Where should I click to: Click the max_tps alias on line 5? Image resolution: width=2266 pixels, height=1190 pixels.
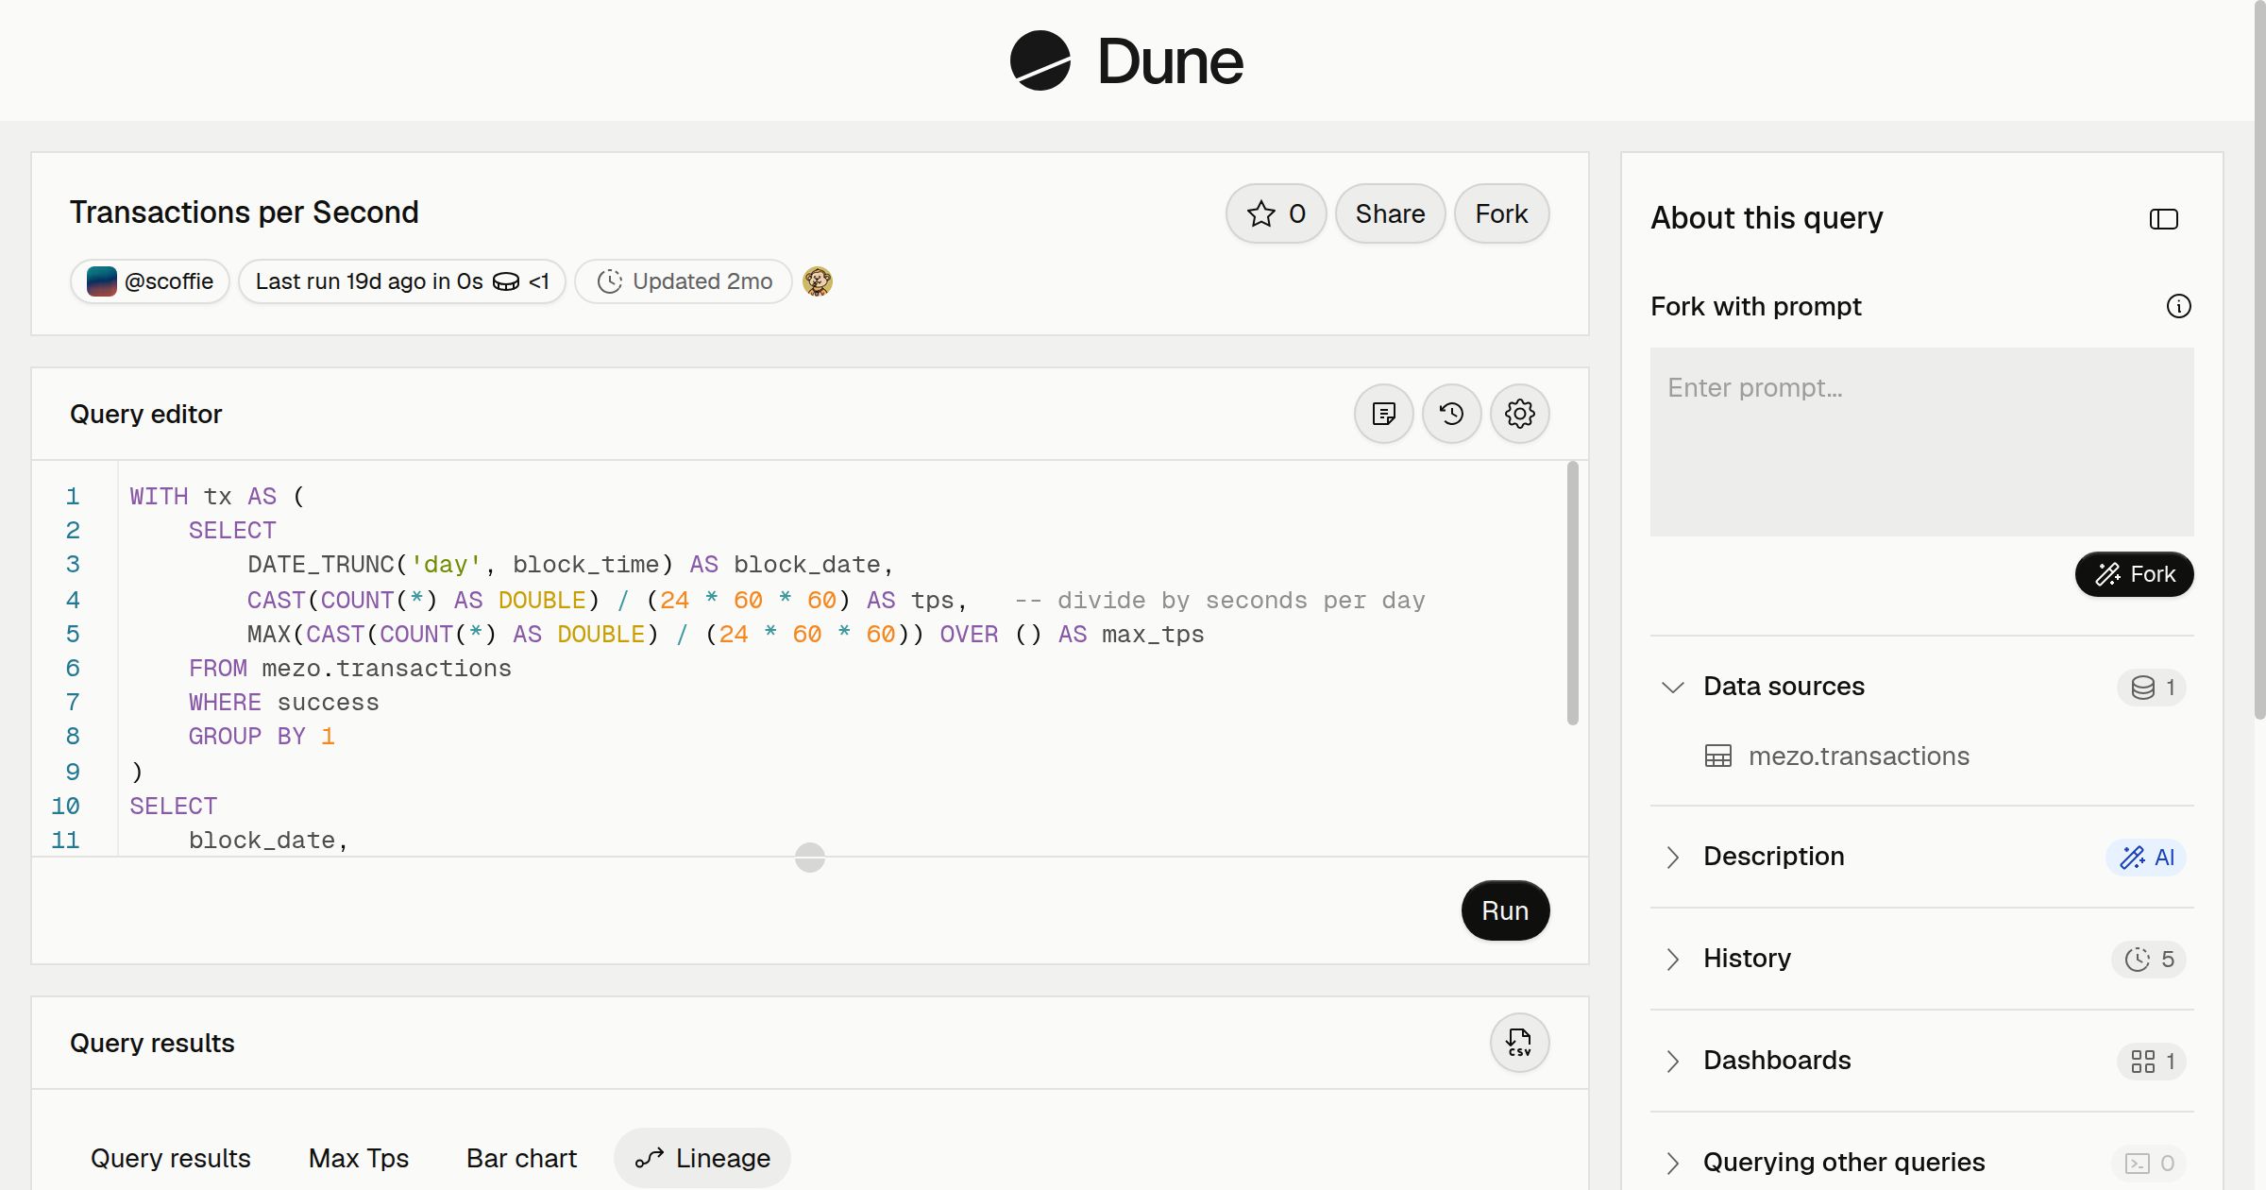tap(1153, 635)
